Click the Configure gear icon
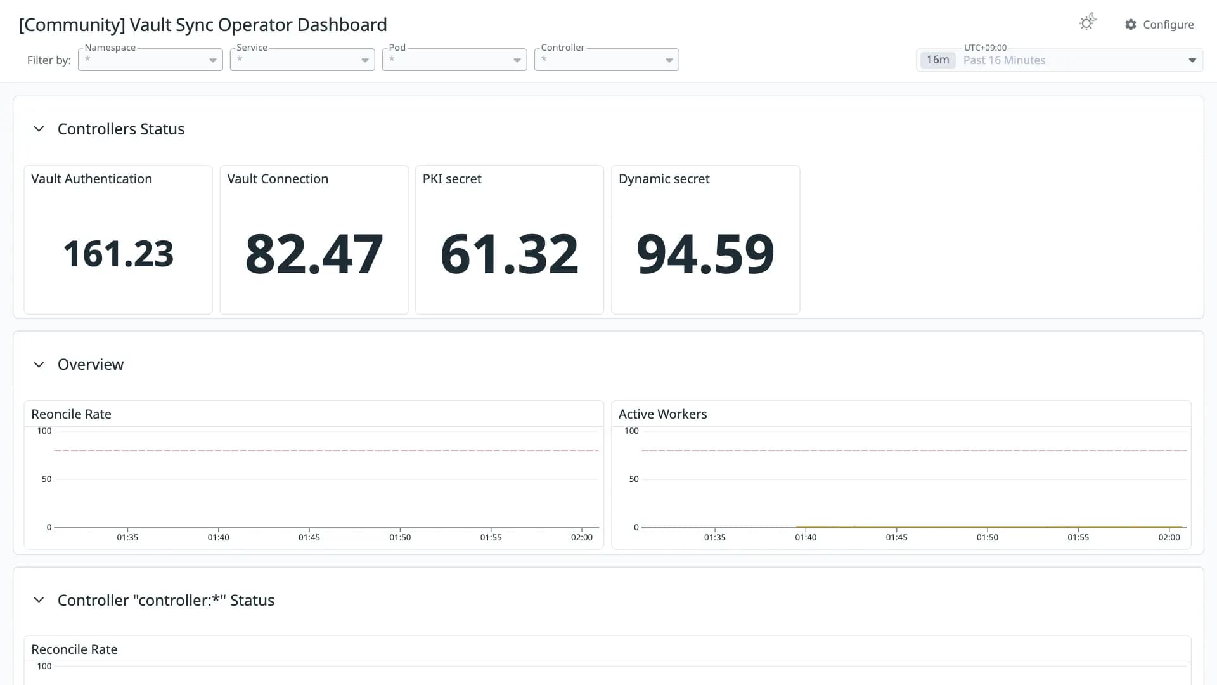Screen dimensions: 1217x685 click(1131, 25)
